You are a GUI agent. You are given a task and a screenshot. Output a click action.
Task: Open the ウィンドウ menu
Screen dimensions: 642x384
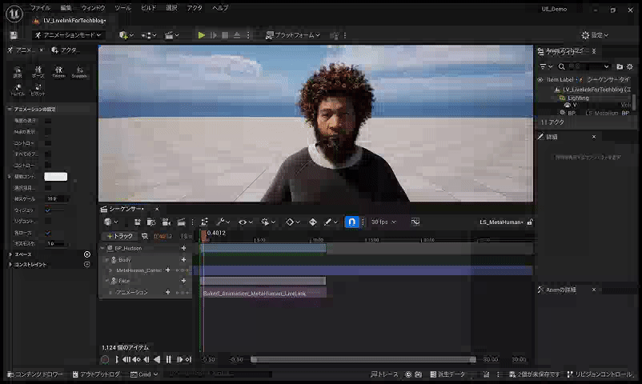(x=93, y=7)
